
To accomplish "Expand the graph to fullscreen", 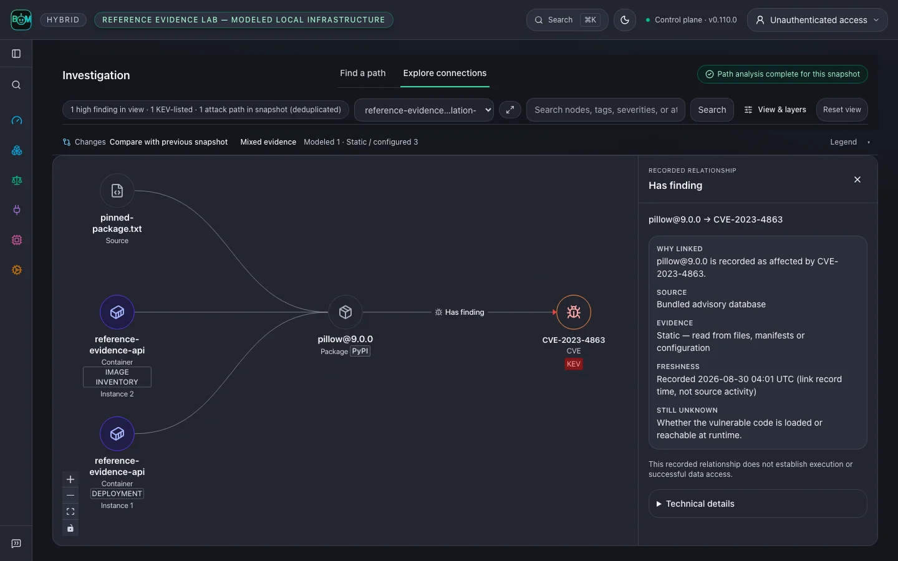I will pyautogui.click(x=510, y=110).
